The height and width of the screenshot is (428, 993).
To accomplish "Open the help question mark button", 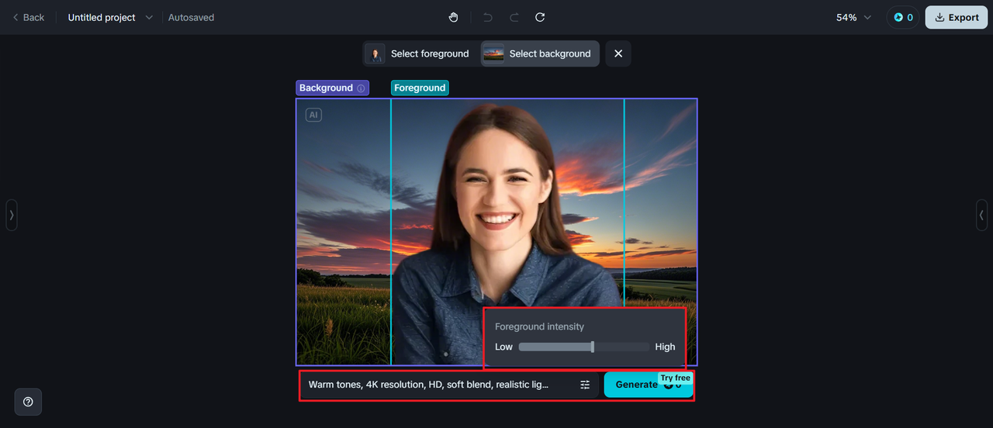I will click(x=28, y=402).
